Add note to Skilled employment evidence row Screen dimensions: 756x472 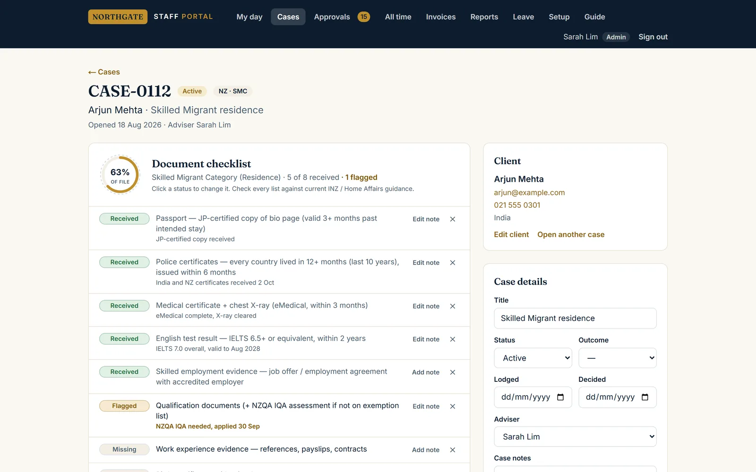(x=426, y=372)
